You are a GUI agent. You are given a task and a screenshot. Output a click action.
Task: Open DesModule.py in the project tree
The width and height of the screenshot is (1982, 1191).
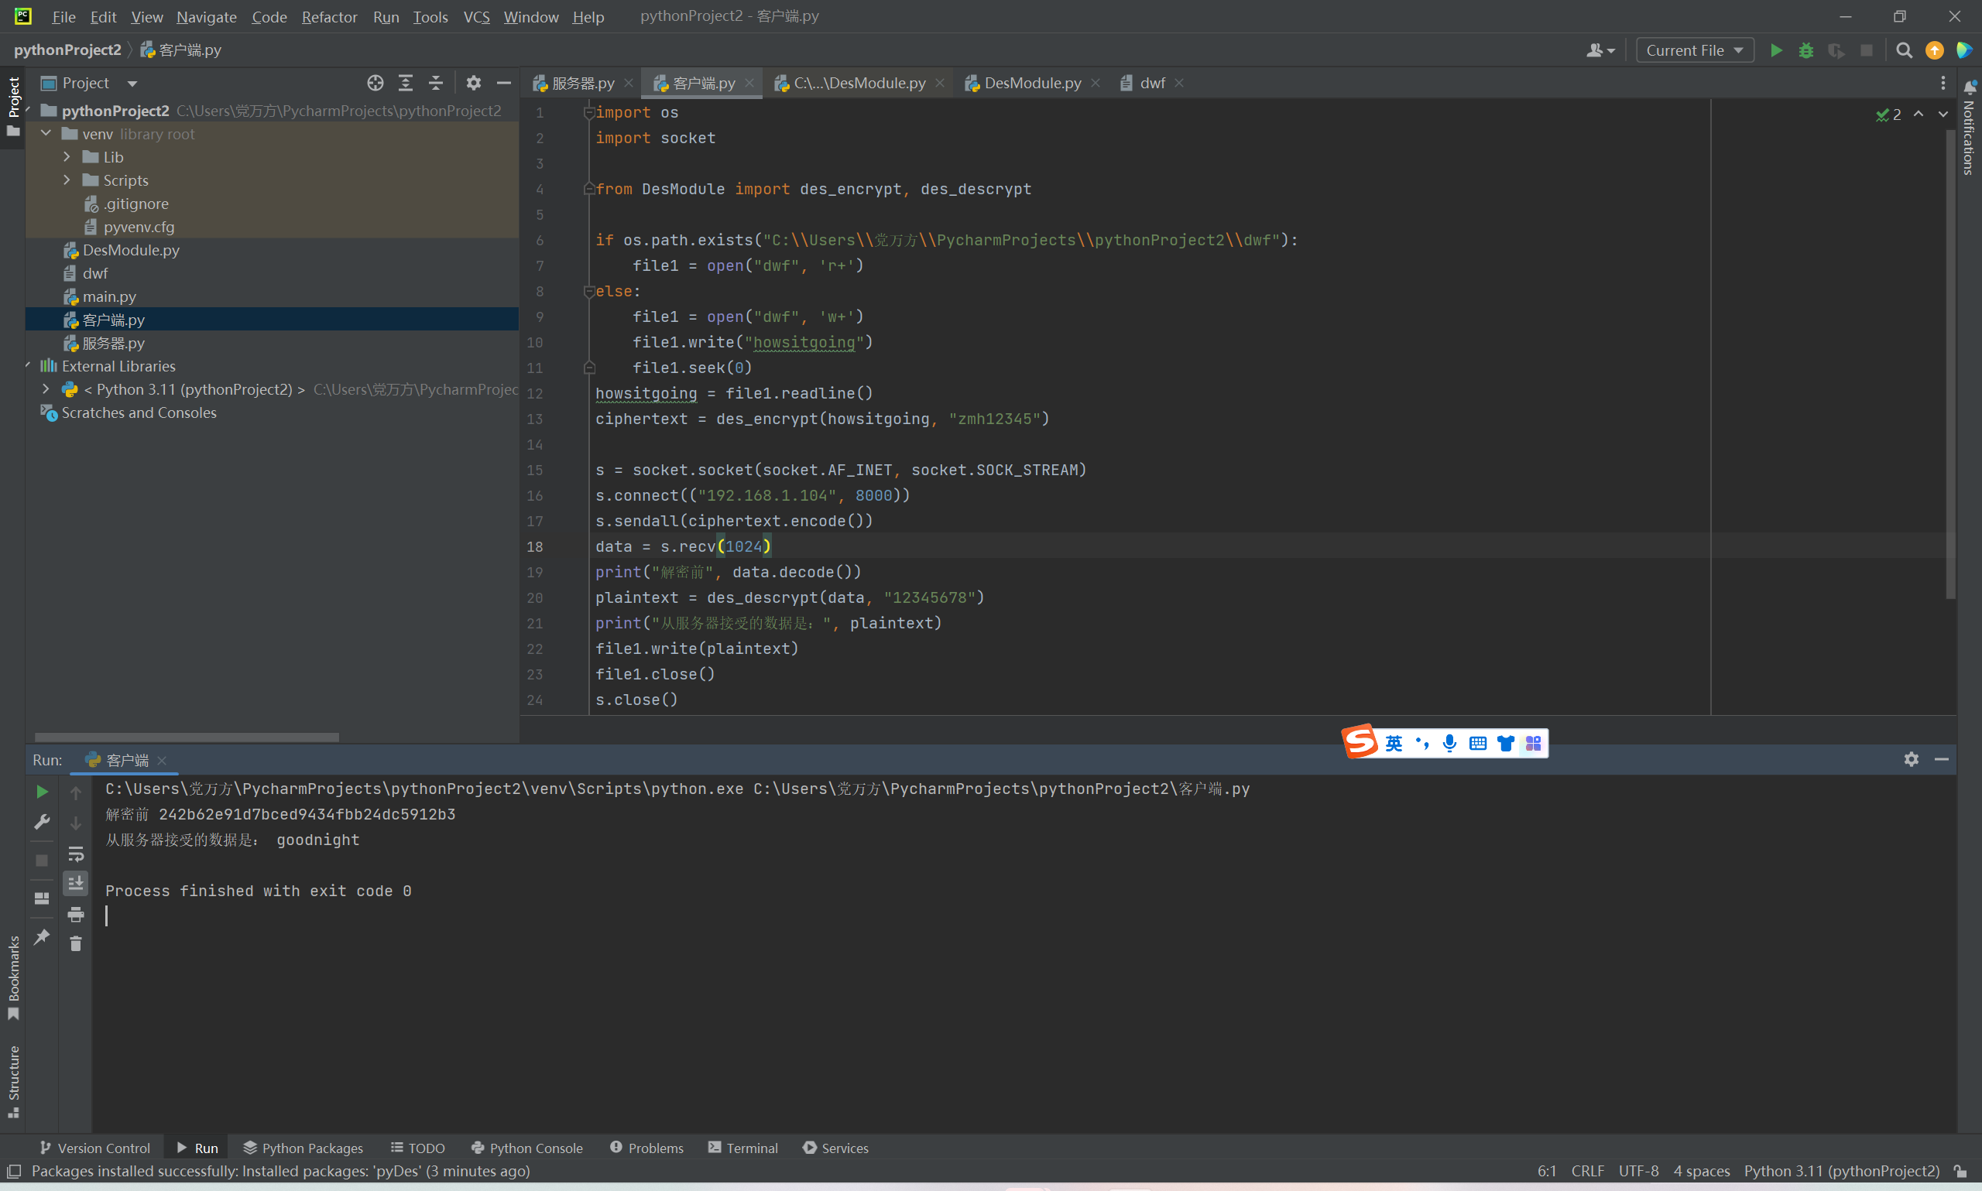pyautogui.click(x=130, y=251)
